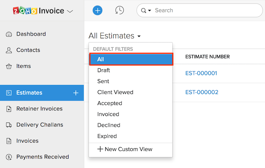Screen dimensions: 265x168
Task: Open the recent history clock icon
Action: (120, 11)
